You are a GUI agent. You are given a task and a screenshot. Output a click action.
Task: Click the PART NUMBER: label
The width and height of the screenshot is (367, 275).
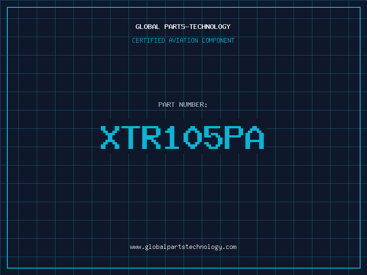(x=183, y=104)
